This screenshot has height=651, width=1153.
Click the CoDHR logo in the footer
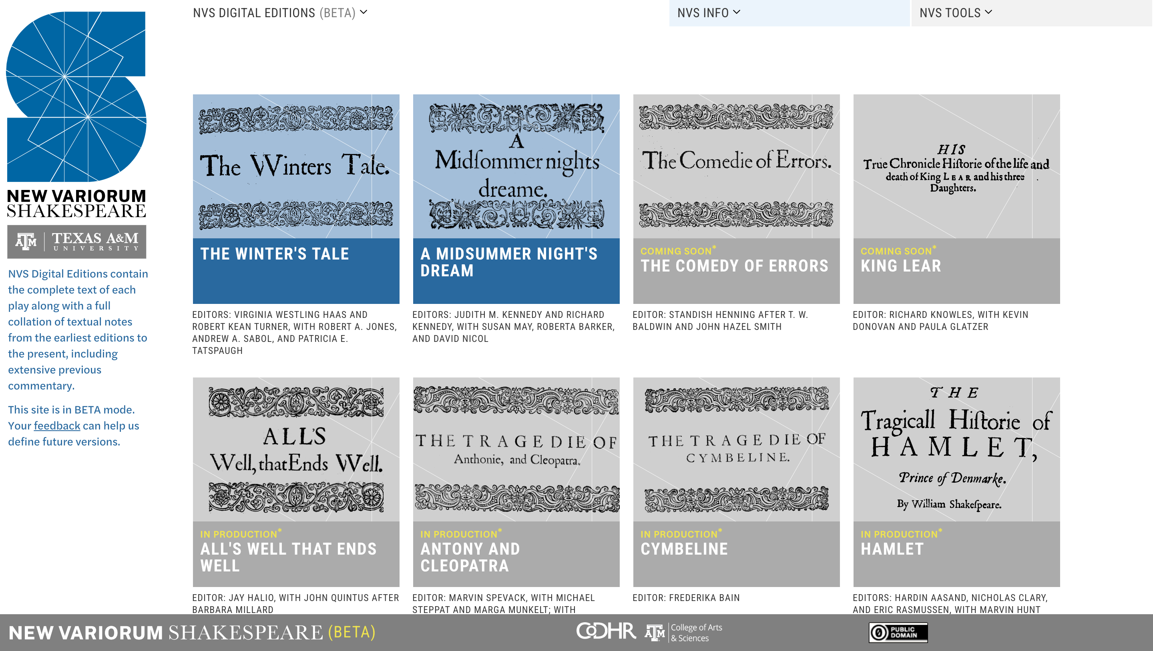point(606,631)
